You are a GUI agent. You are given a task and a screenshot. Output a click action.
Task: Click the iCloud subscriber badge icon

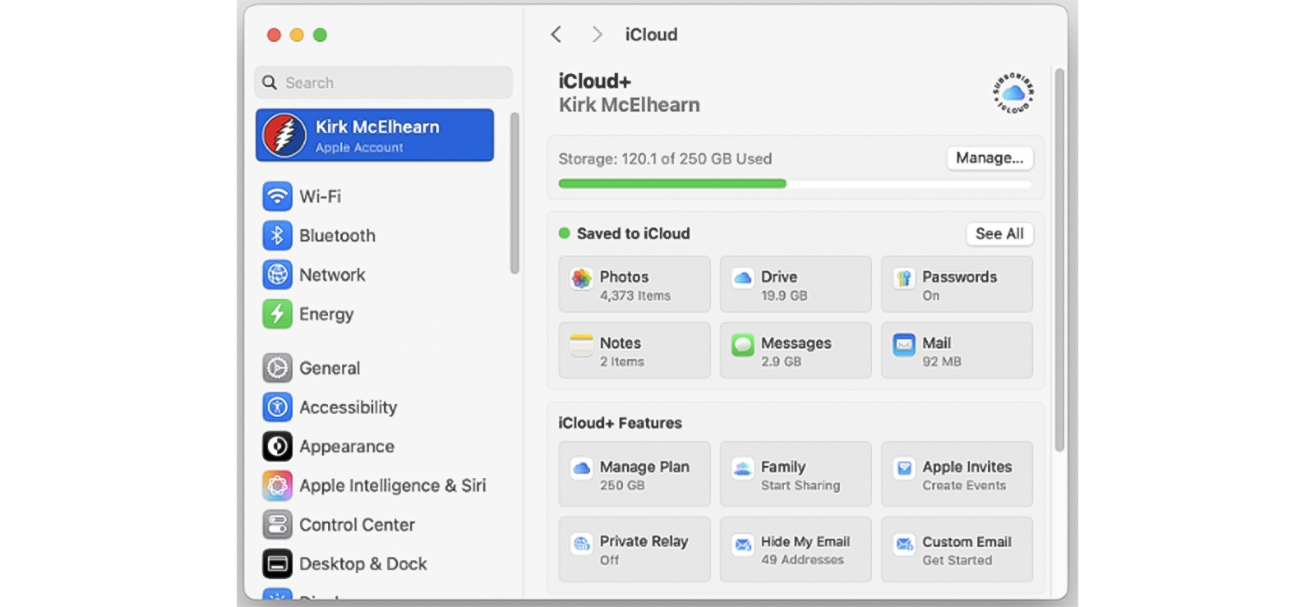1013,93
